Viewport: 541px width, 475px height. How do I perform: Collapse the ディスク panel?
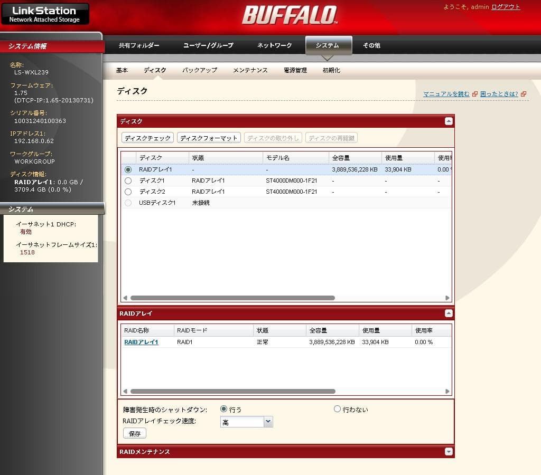(449, 121)
